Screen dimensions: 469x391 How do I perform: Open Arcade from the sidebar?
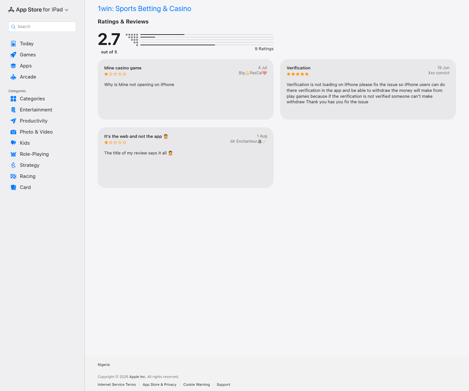[28, 77]
